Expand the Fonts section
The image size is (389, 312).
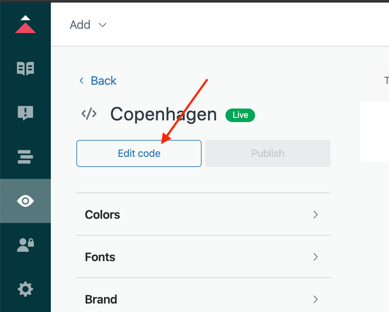203,256
